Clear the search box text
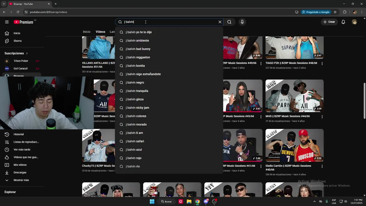 point(220,22)
